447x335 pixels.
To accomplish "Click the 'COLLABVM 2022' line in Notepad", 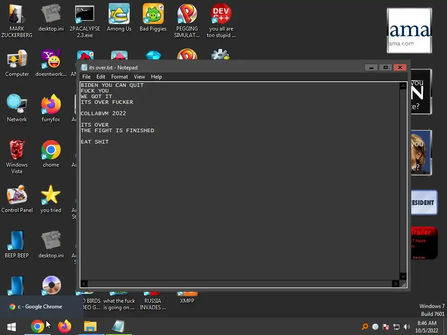I will tap(103, 113).
